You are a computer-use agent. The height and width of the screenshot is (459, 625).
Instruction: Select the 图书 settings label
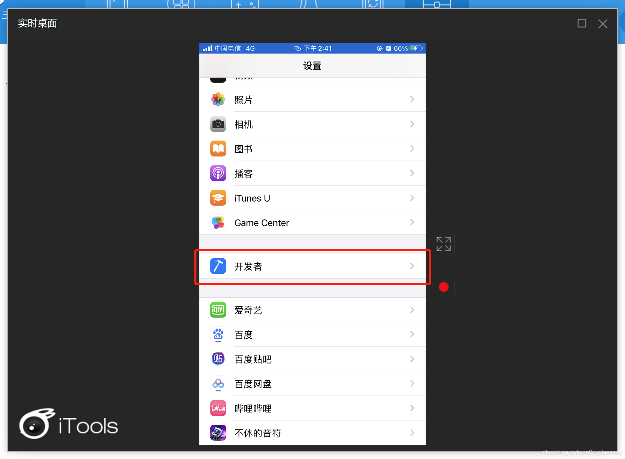243,149
